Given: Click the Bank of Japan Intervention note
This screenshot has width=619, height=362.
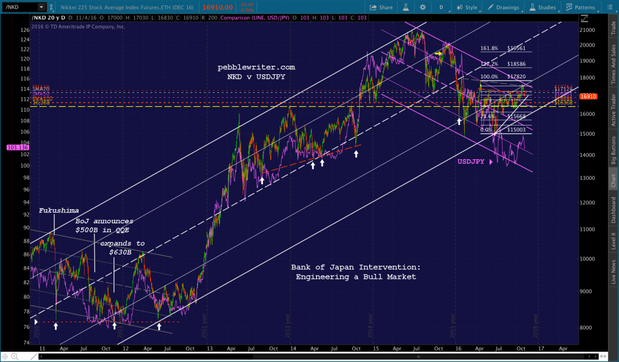Looking at the screenshot, I should click(x=355, y=271).
